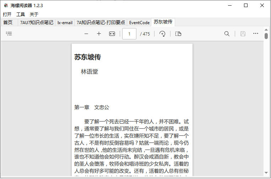Click the scrollbar up arrow

(x=266, y=30)
